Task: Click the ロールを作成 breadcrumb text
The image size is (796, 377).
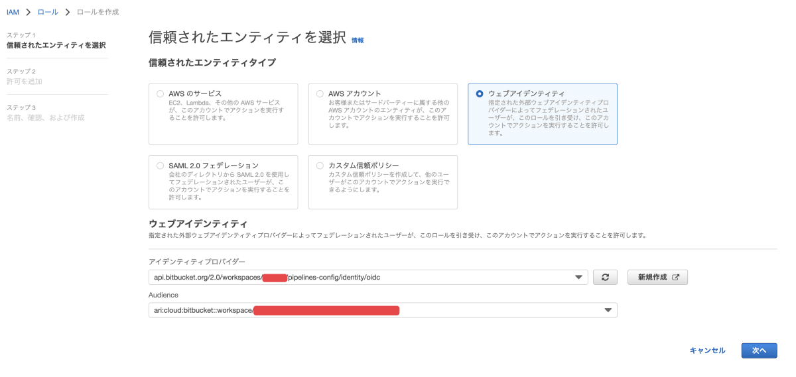Action: (98, 12)
